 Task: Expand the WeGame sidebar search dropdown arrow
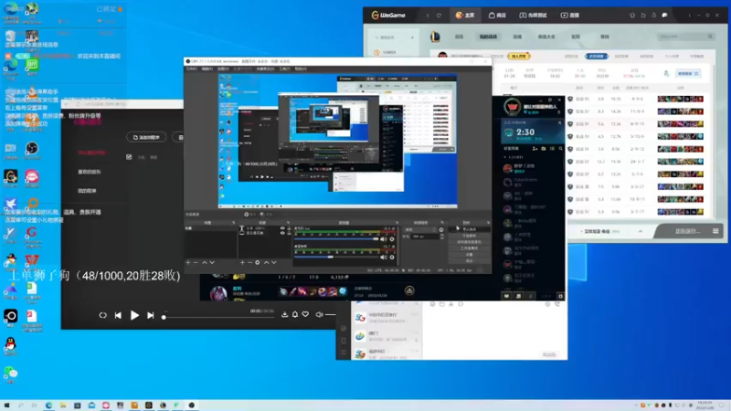[x=412, y=37]
